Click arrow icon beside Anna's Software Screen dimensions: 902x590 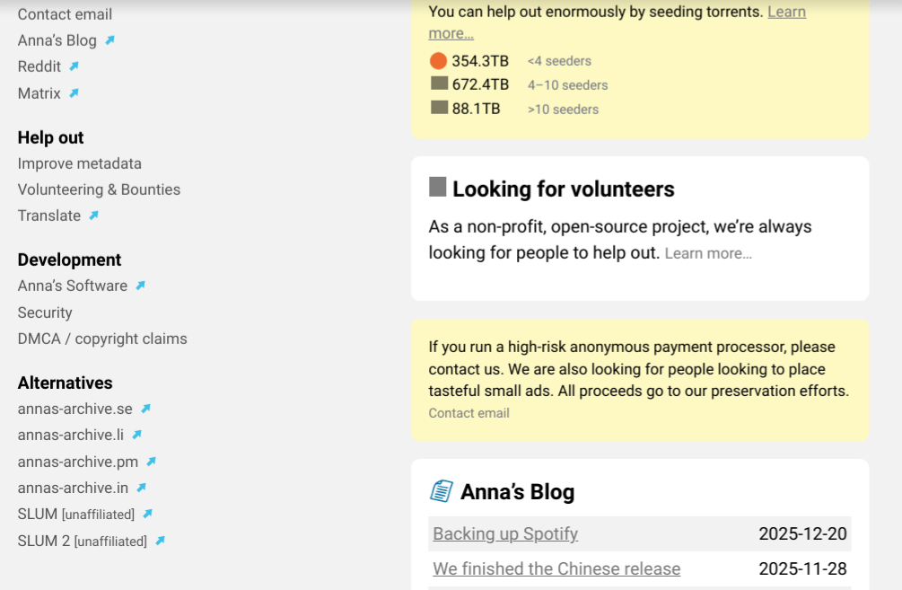(x=141, y=286)
